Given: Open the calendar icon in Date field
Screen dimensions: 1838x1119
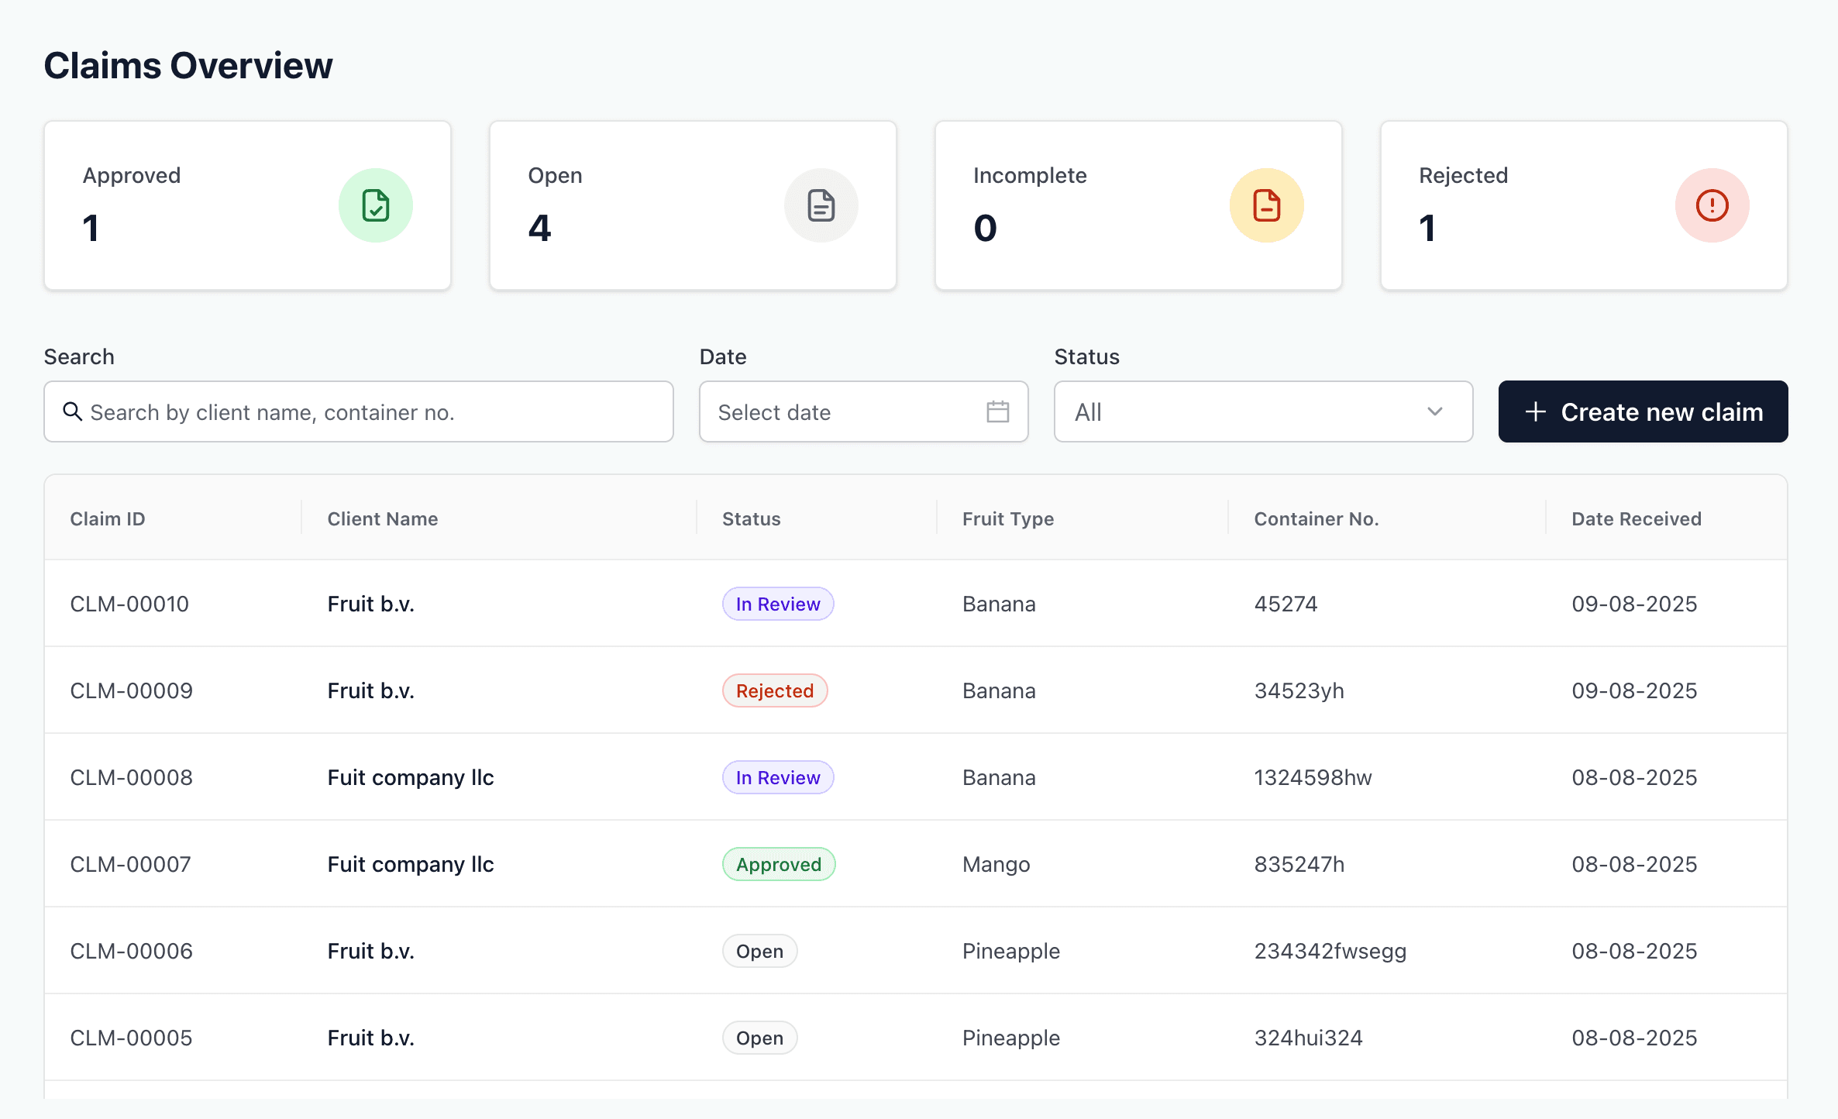Looking at the screenshot, I should 997,411.
